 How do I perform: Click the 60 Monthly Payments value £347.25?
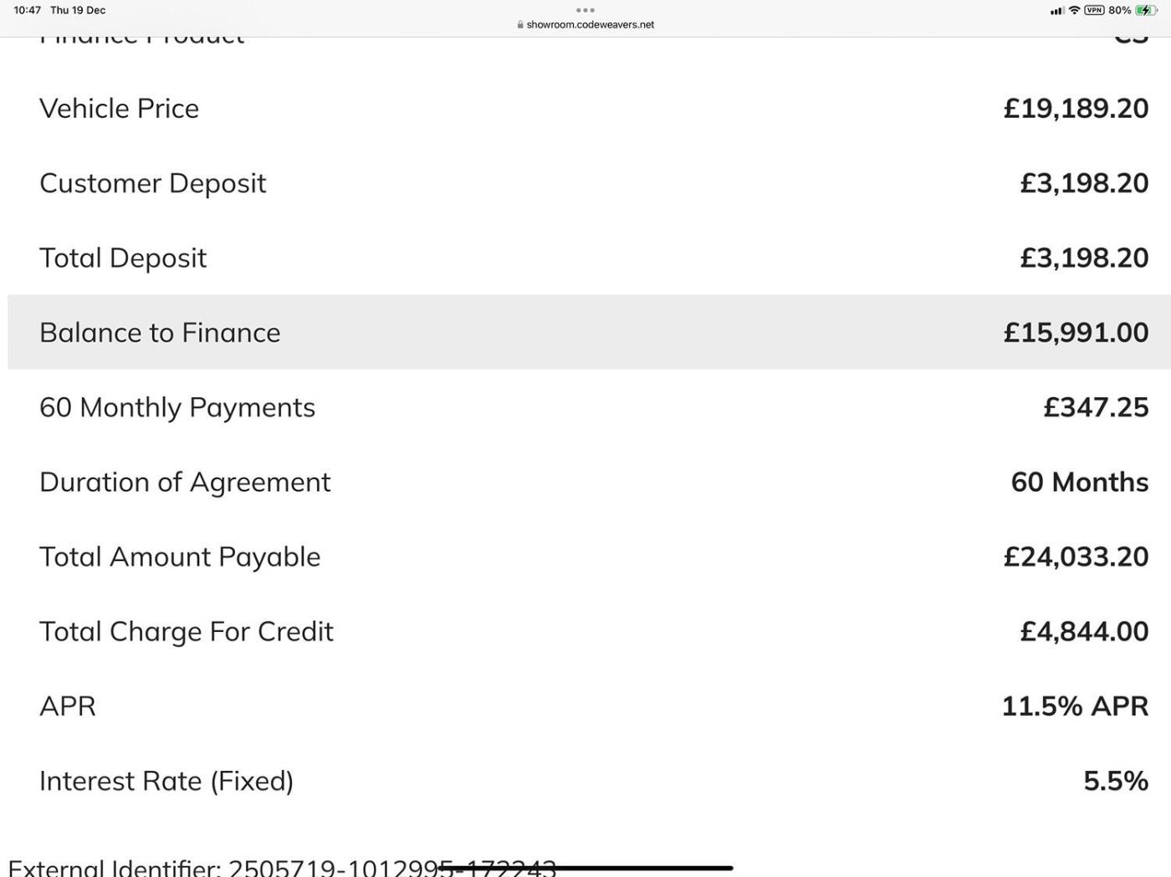coord(1096,407)
